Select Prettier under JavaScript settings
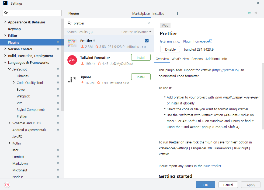The height and width of the screenshot is (190, 264). 22,116
